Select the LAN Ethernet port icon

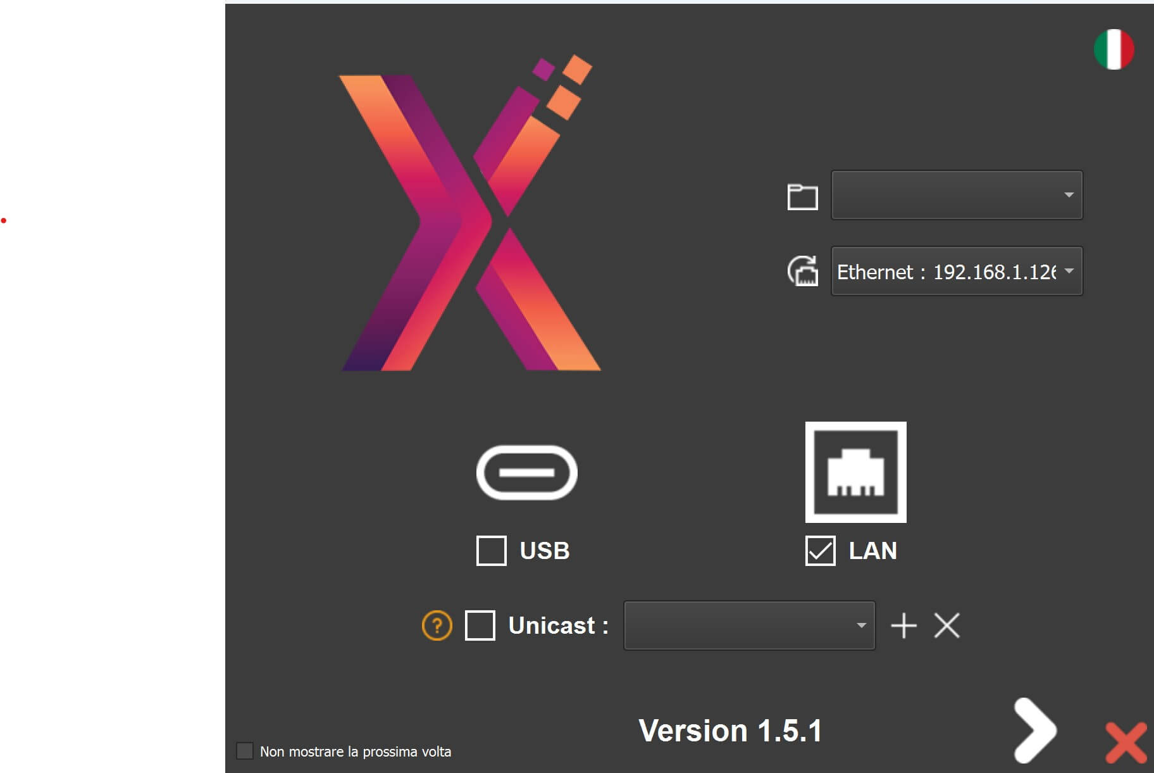point(855,472)
